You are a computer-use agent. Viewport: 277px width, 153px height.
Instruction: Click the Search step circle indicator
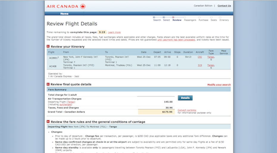tap(154, 17)
